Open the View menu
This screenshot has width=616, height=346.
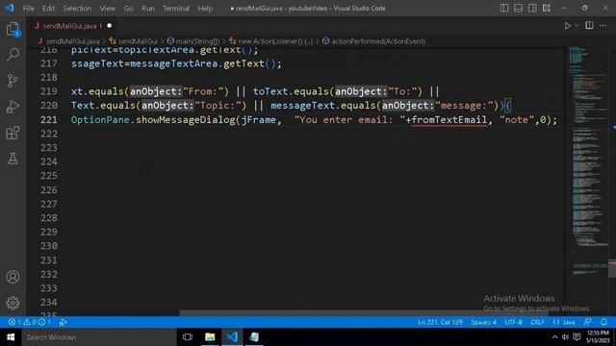coord(107,9)
